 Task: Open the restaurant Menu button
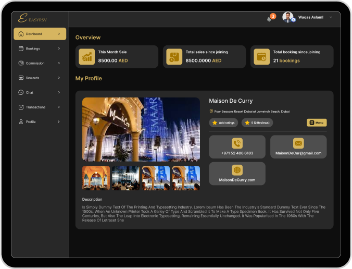pyautogui.click(x=317, y=123)
